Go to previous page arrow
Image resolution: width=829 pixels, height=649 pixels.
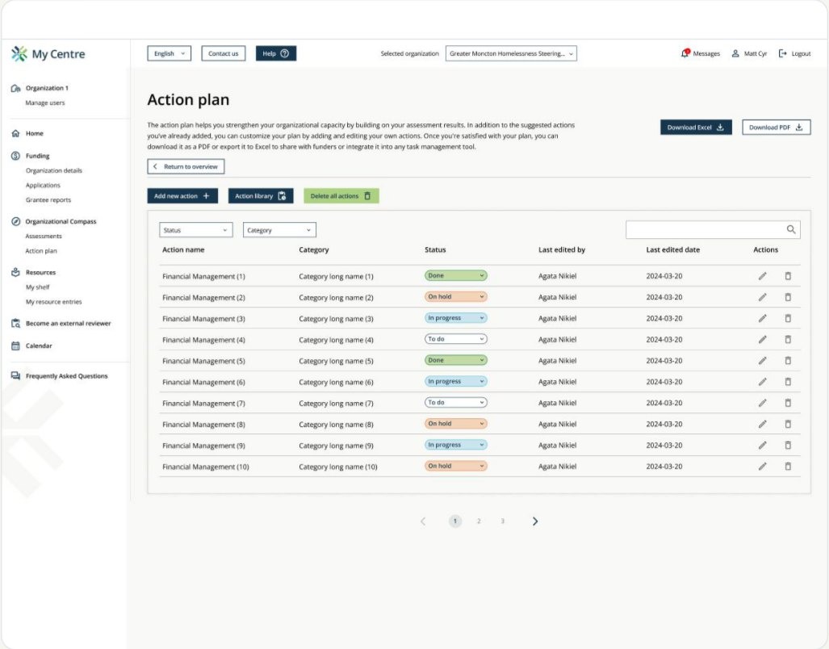click(423, 521)
